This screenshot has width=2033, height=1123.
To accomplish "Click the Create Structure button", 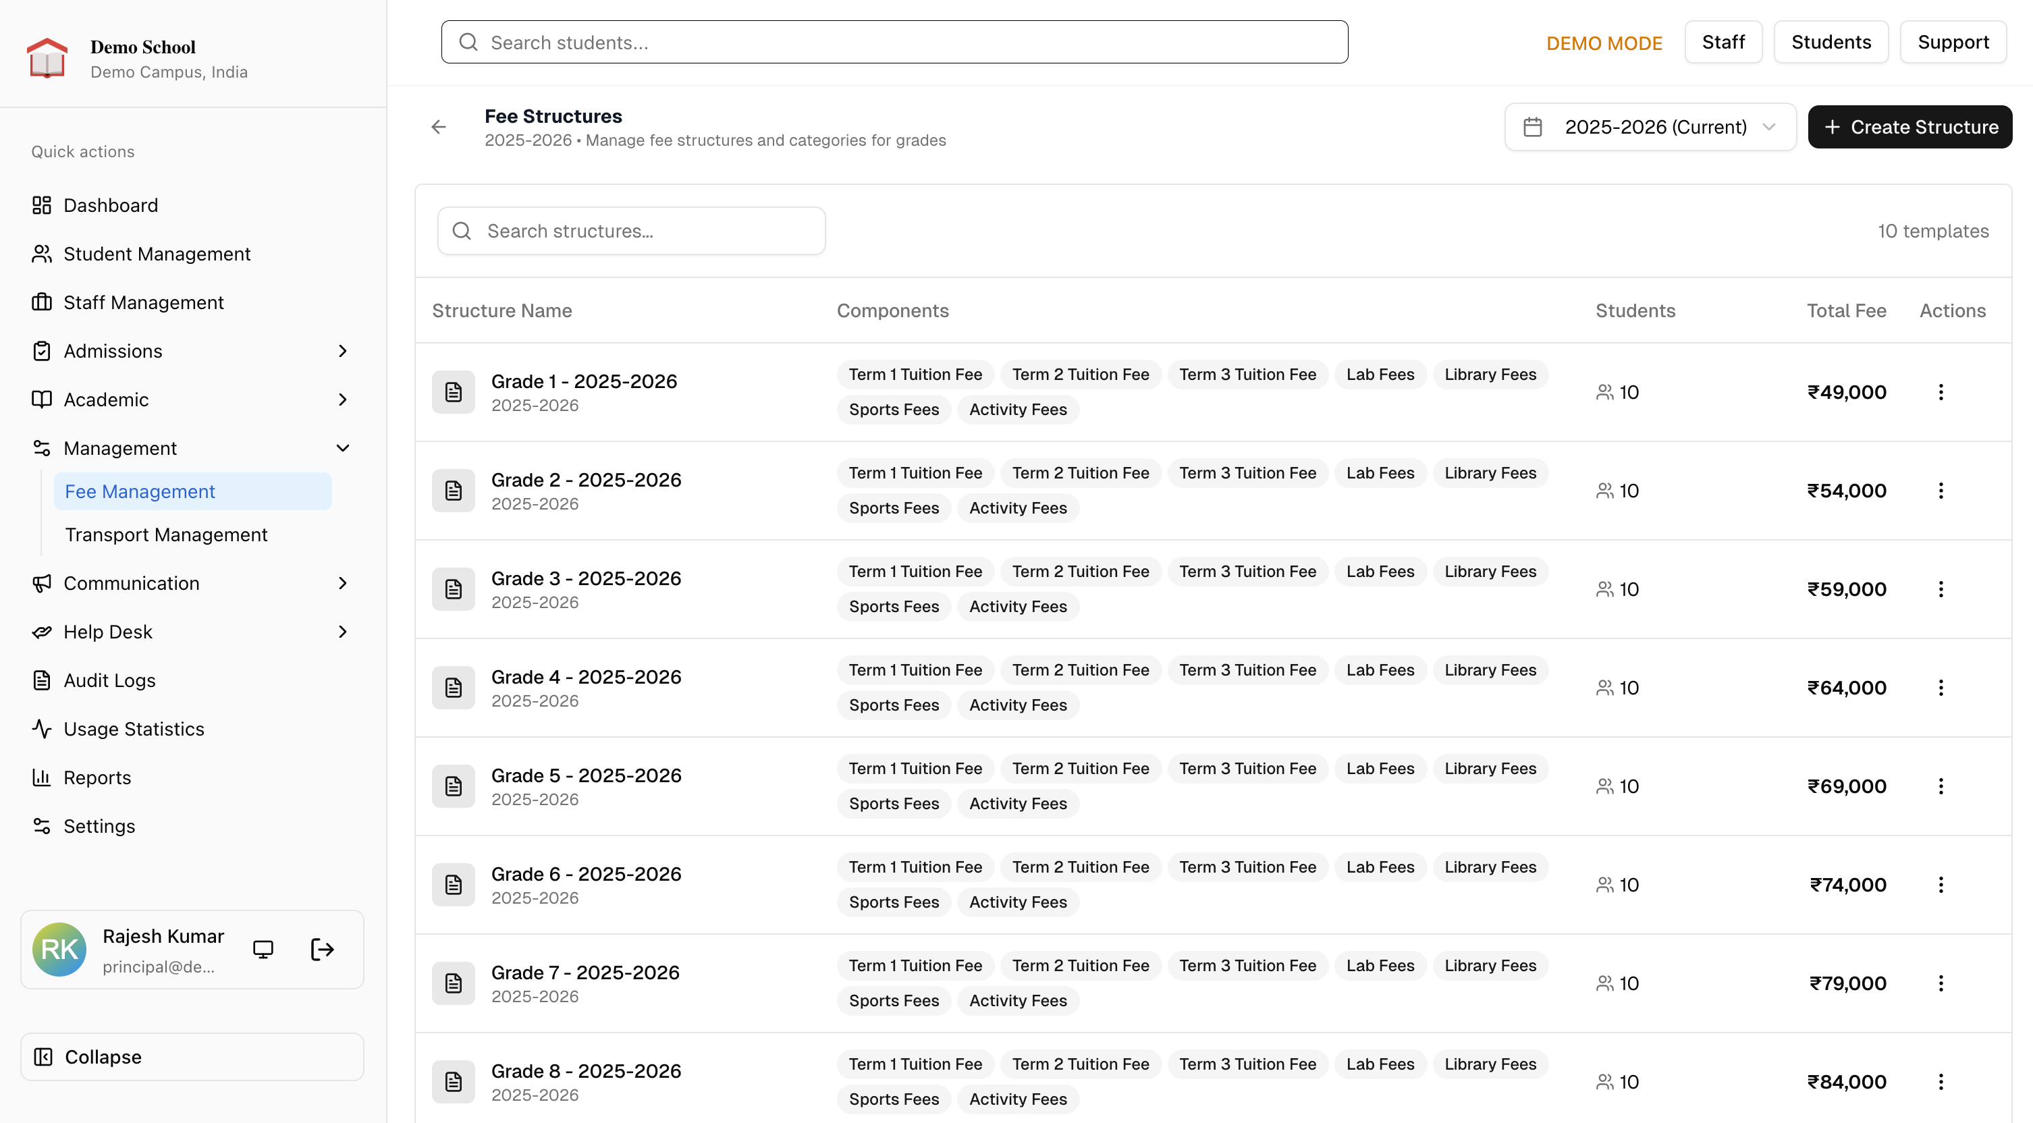I will [x=1909, y=127].
